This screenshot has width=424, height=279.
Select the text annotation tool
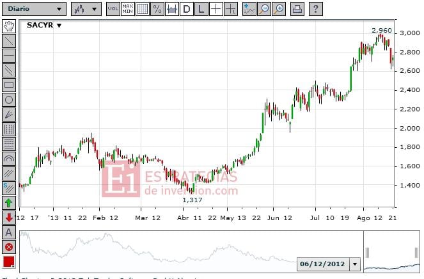point(9,232)
